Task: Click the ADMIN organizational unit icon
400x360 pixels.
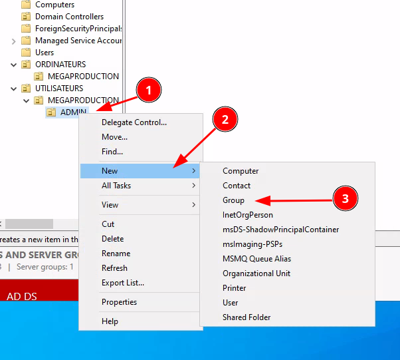Action: click(51, 112)
